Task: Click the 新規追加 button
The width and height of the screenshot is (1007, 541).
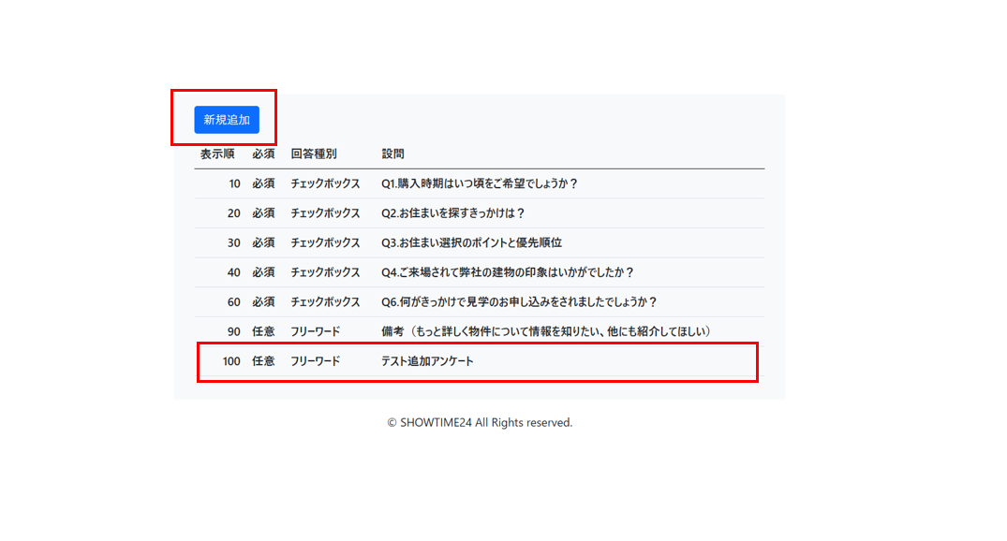Action: [227, 120]
